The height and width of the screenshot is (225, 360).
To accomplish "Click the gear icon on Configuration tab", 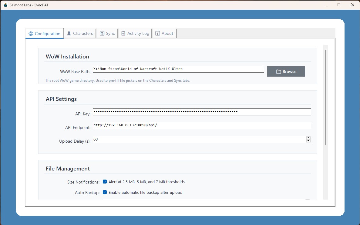I will click(x=31, y=34).
